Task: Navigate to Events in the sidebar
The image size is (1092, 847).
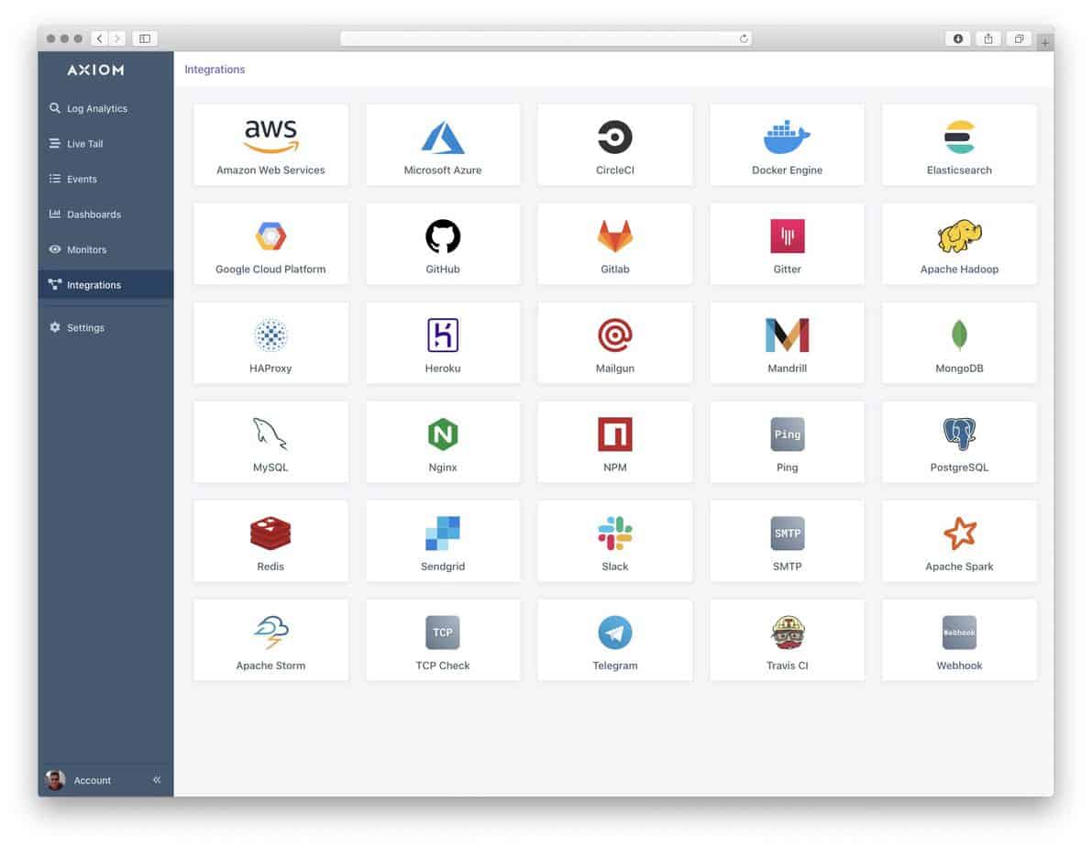Action: tap(105, 179)
